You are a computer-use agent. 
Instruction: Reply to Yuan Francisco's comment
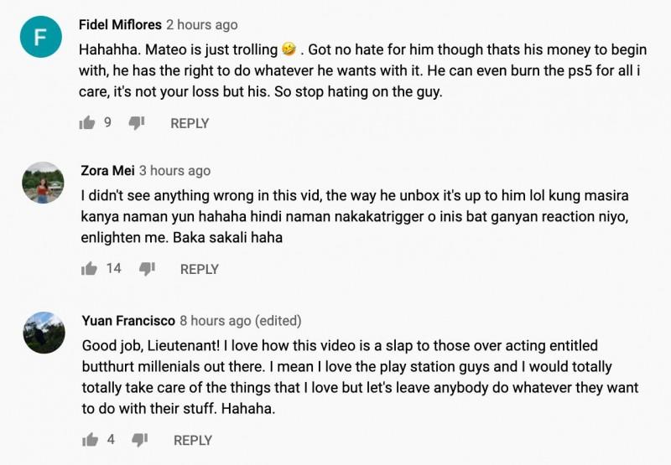(193, 440)
